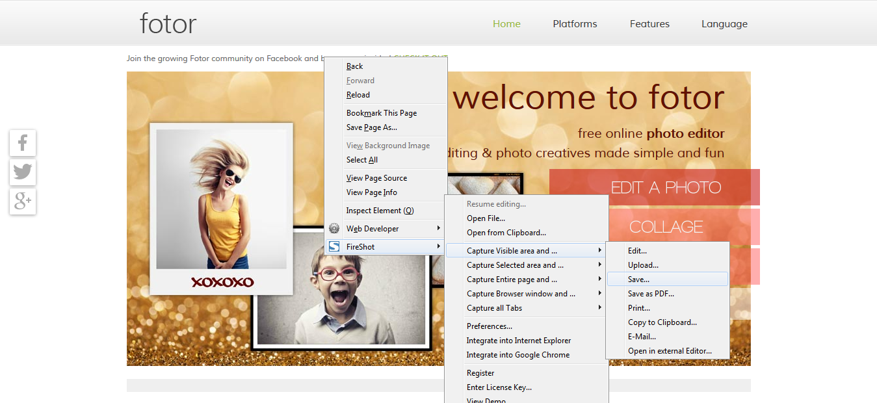Select Open File... entry
This screenshot has height=403, width=877.
527,218
